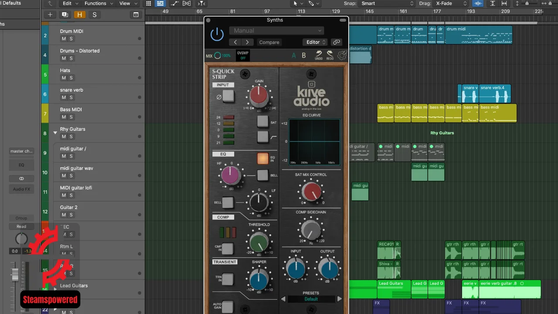Viewport: 558px width, 314px height.
Task: Open the pointer tool dropdown
Action: pos(298,3)
